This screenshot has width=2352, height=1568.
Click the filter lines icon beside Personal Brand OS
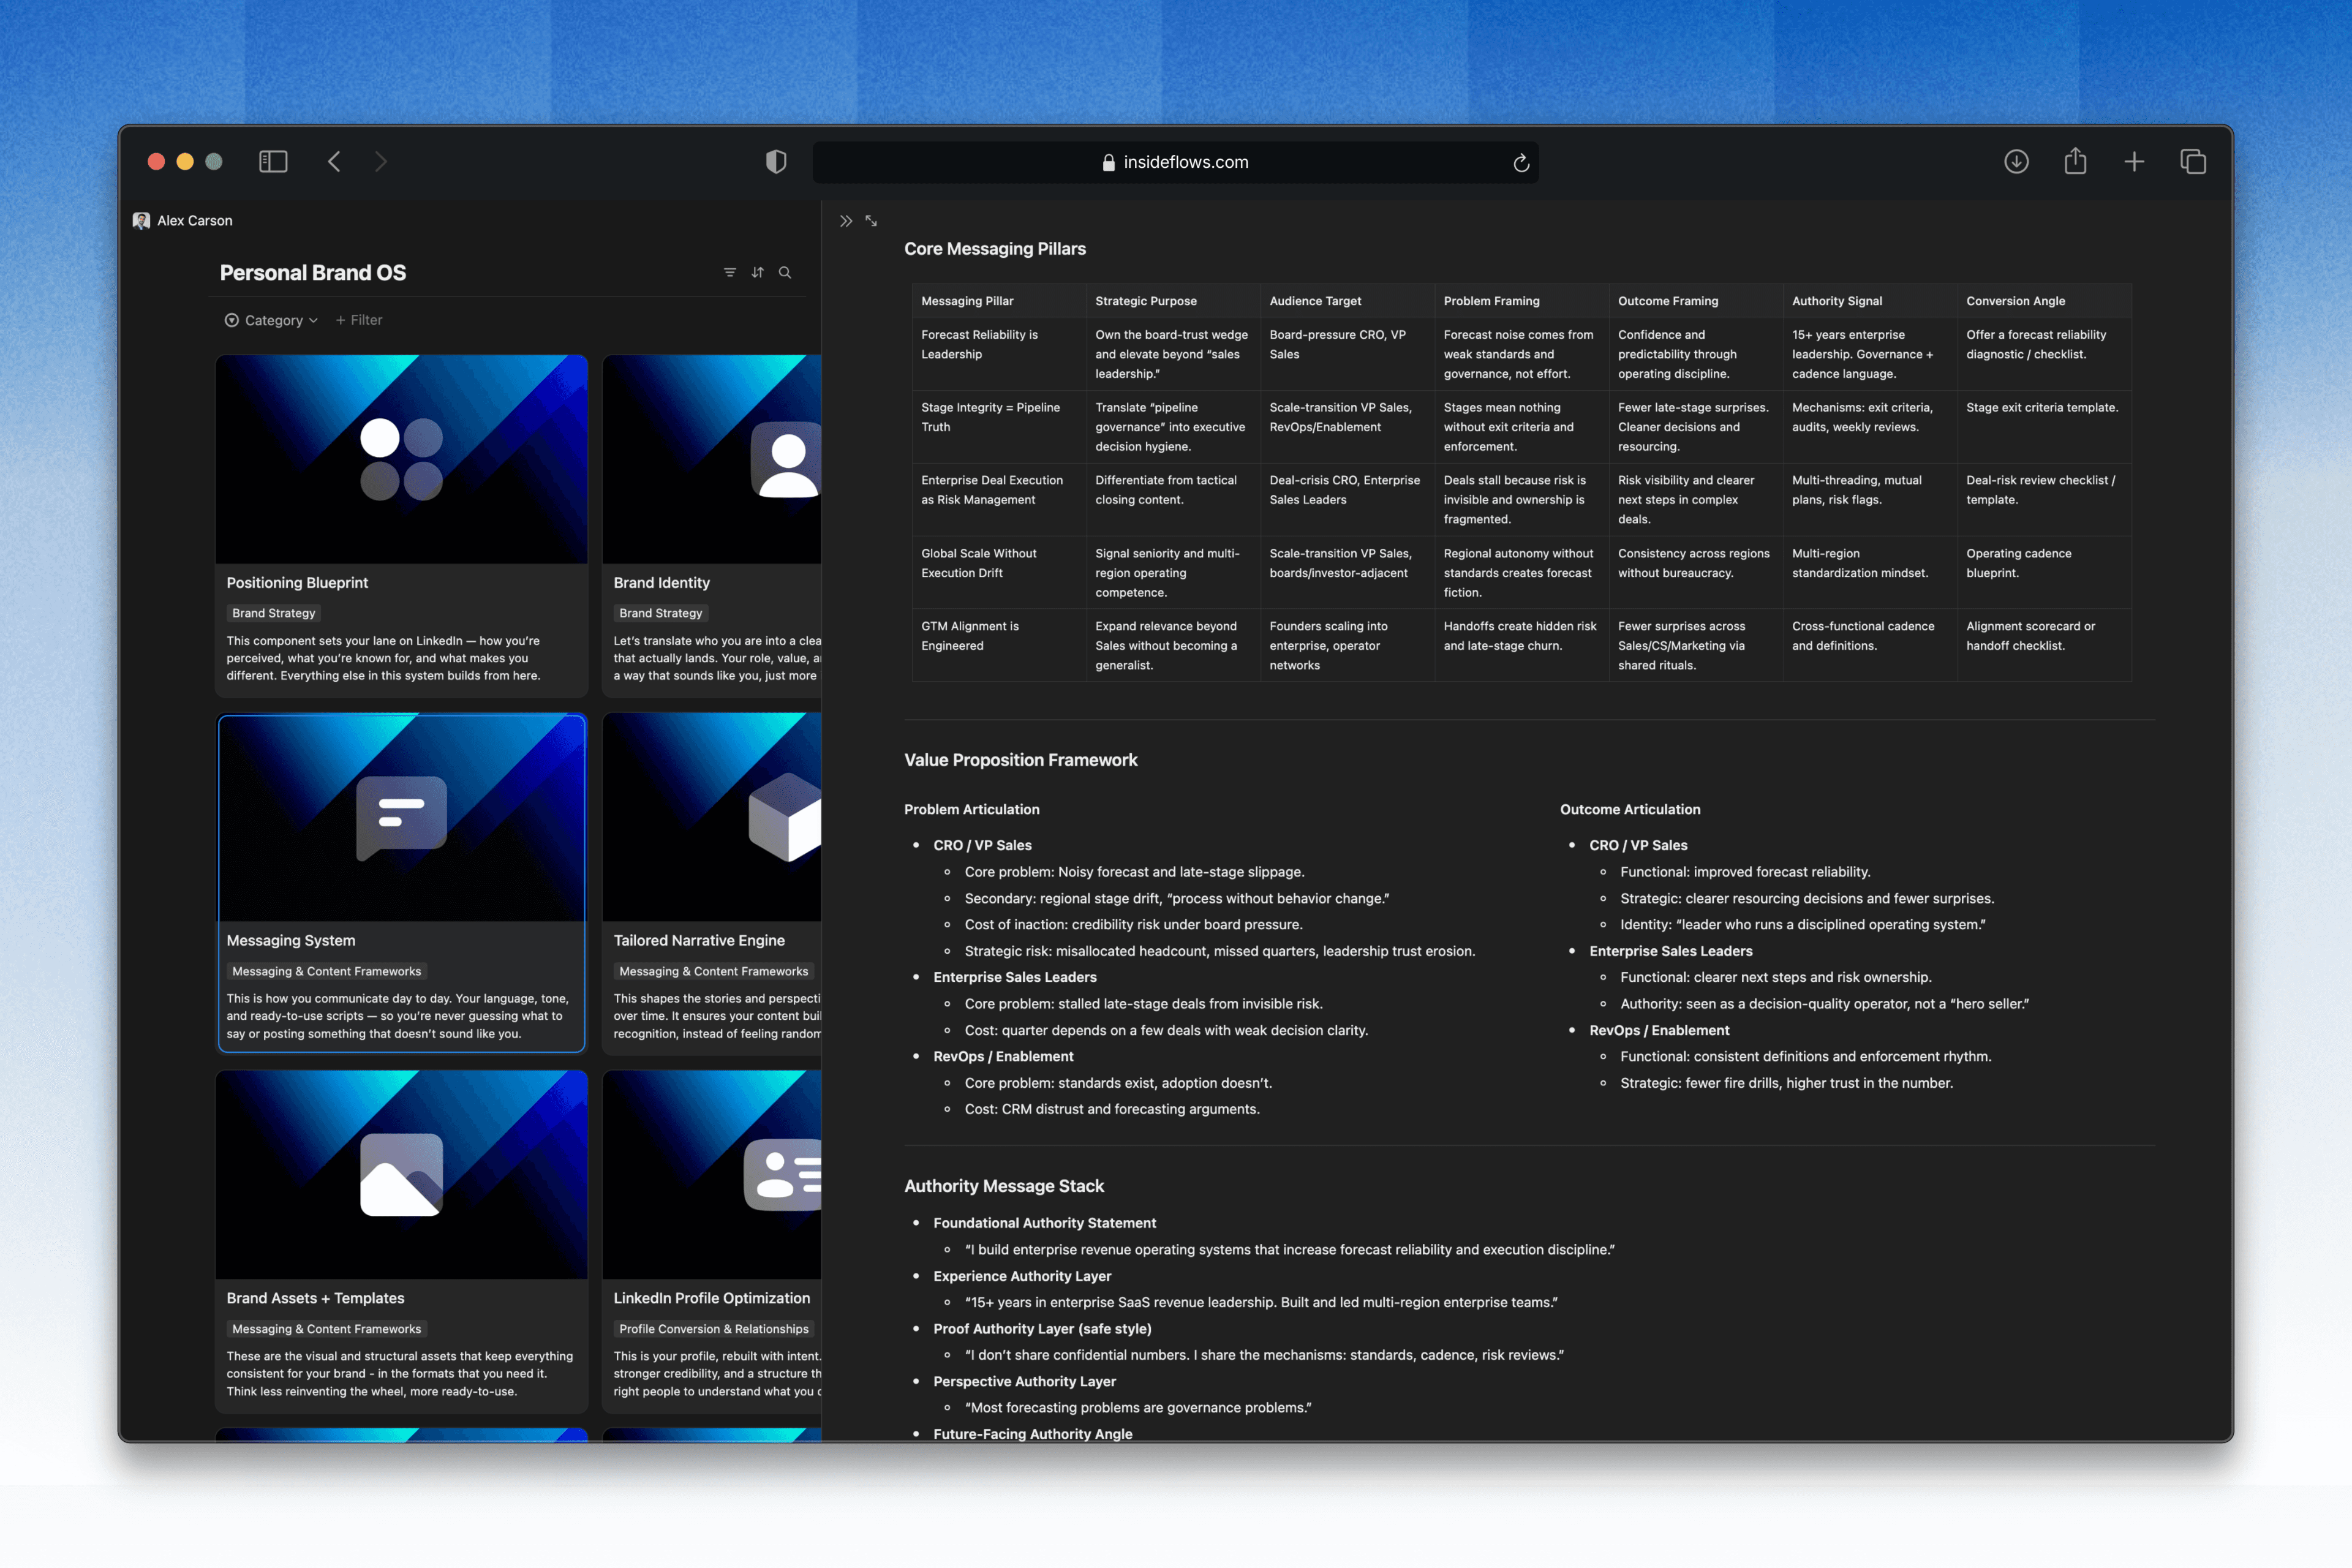[x=729, y=272]
